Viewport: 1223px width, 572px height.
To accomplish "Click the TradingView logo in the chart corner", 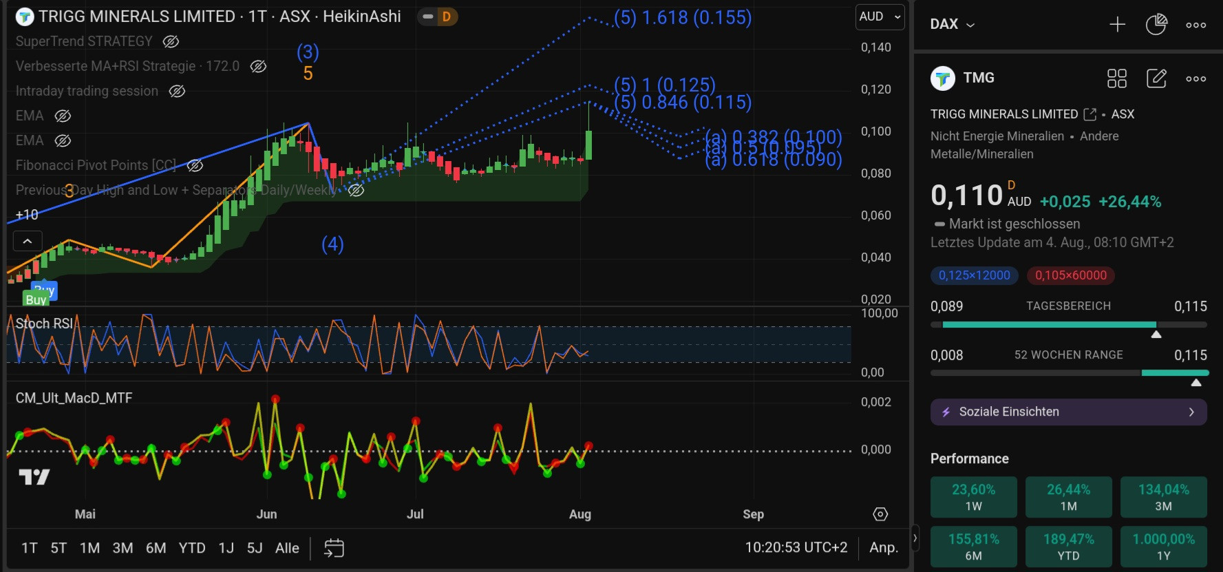I will [34, 476].
